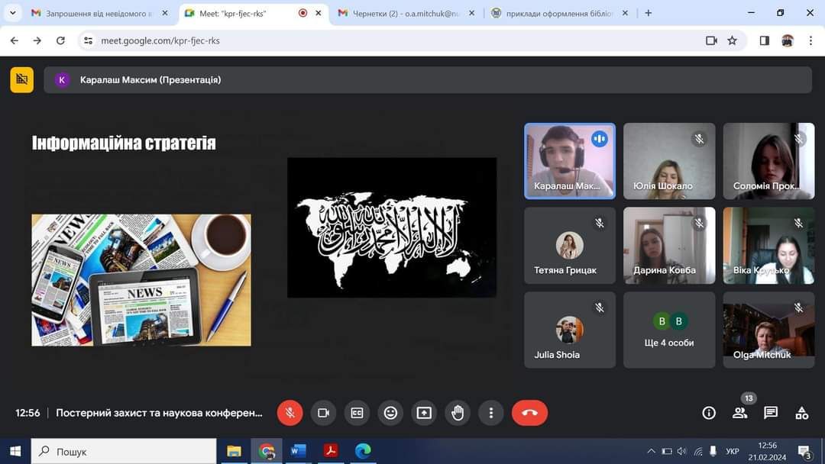This screenshot has width=825, height=464.
Task: Switch to приклади оформлення бібліографії tab
Action: (x=558, y=13)
